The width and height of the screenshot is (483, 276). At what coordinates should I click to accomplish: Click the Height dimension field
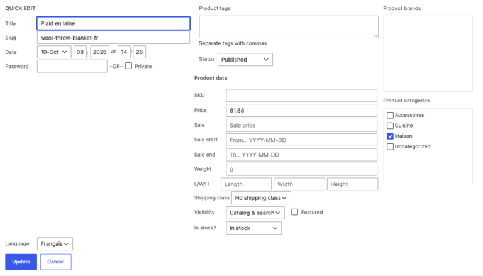pos(352,184)
